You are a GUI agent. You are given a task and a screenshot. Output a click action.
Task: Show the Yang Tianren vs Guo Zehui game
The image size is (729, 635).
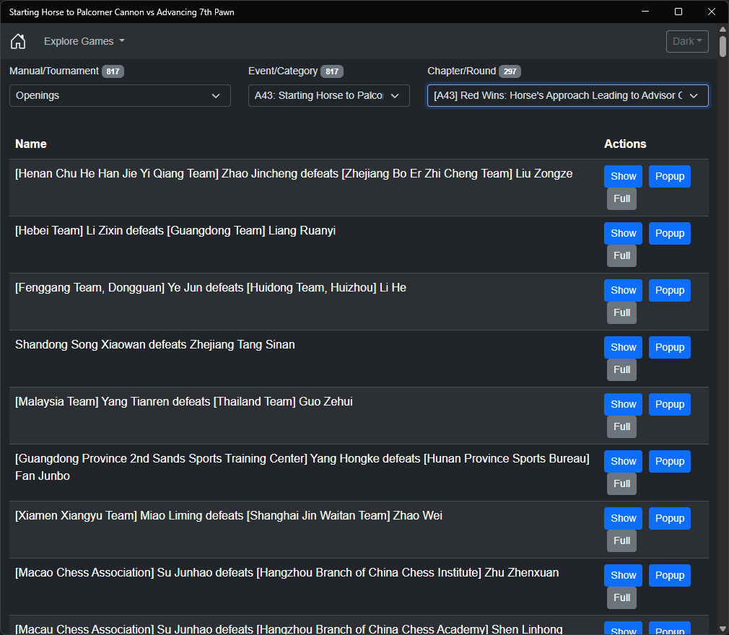click(x=623, y=404)
